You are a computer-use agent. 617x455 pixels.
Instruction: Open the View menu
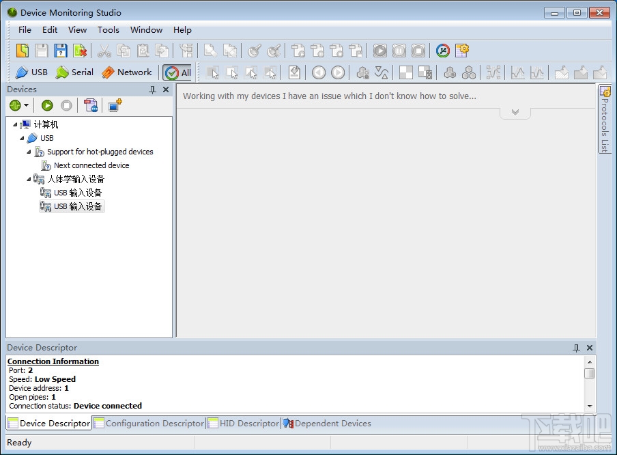pos(78,30)
